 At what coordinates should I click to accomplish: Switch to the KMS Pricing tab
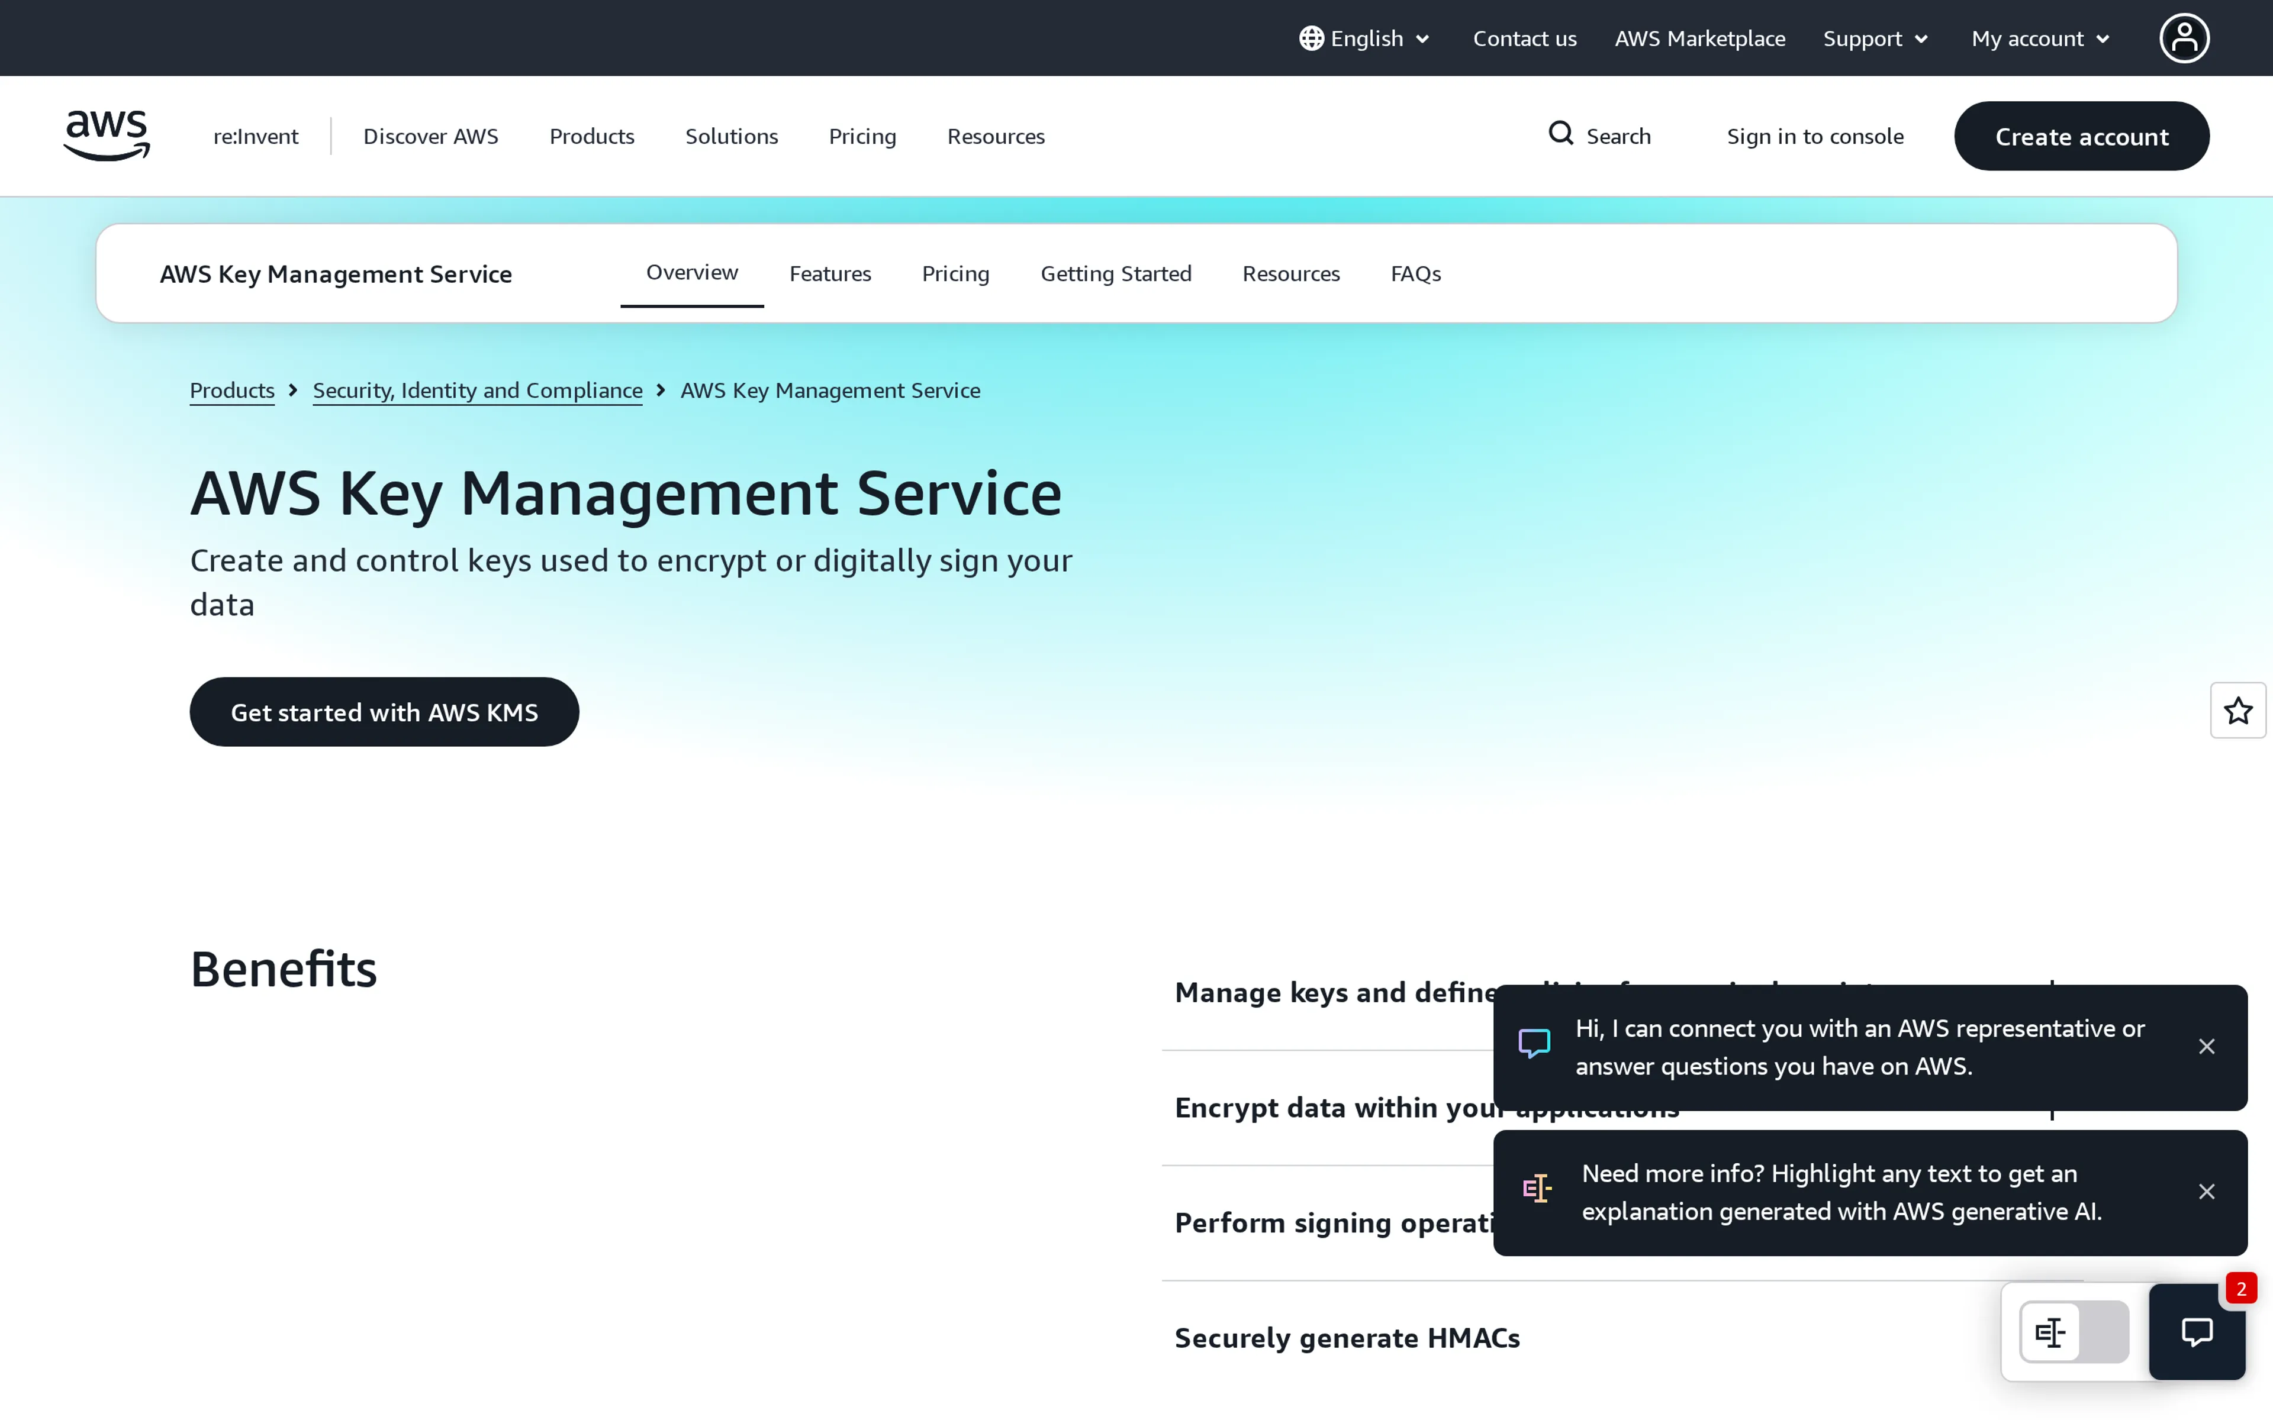click(955, 273)
